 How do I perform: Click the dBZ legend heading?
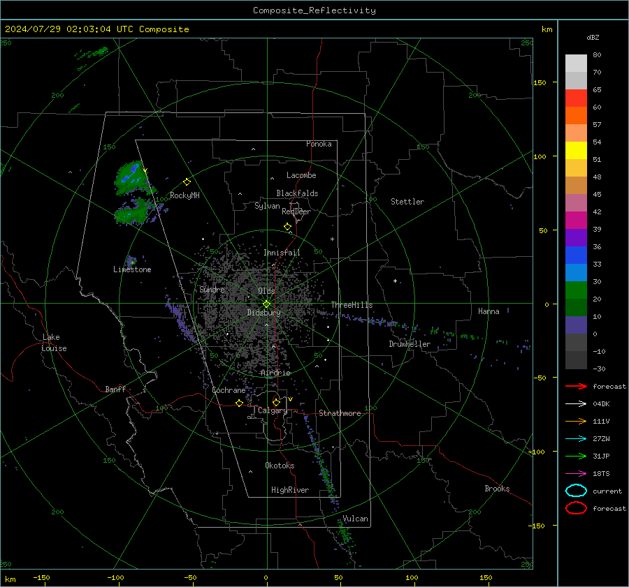(x=593, y=37)
